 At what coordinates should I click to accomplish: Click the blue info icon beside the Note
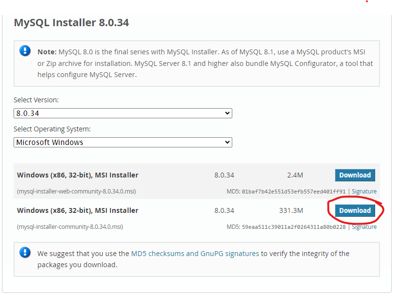25,51
